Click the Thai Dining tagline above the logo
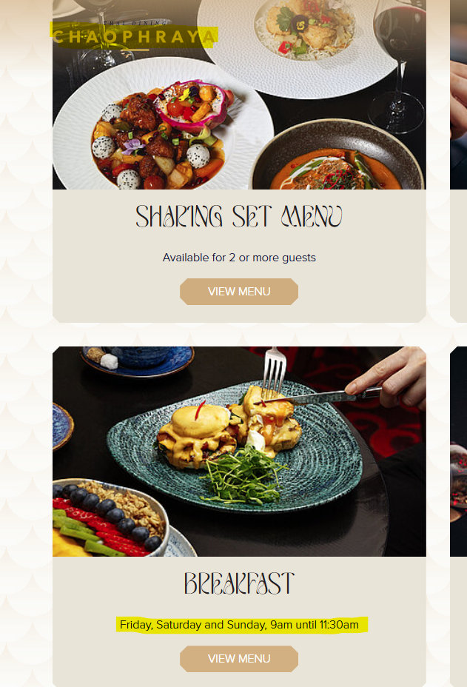The width and height of the screenshot is (467, 687). pyautogui.click(x=135, y=23)
